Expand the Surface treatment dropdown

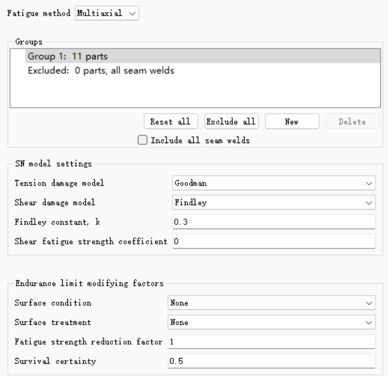coord(271,322)
